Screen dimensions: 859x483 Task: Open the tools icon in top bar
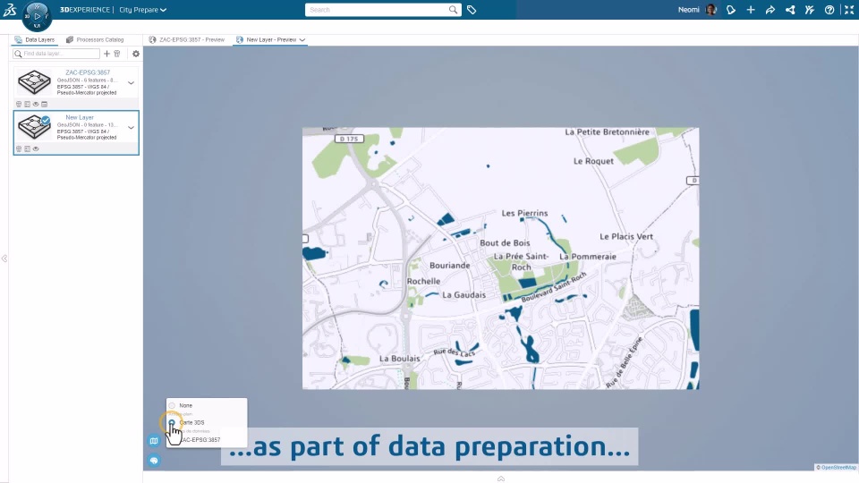[810, 10]
